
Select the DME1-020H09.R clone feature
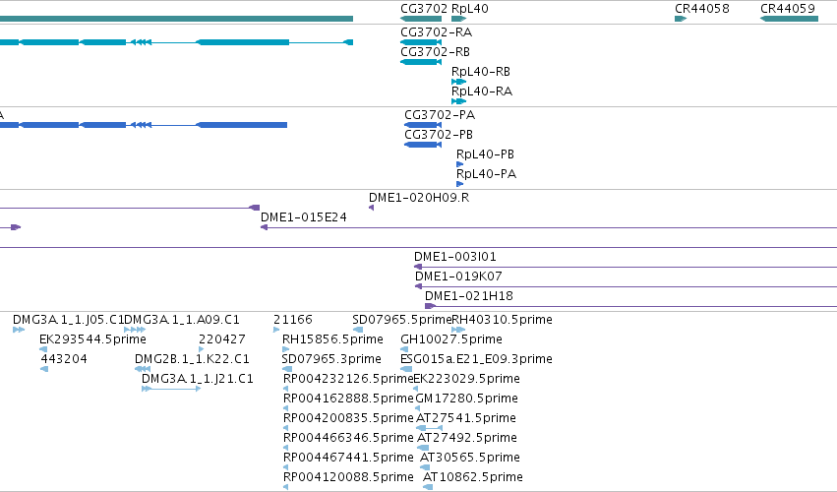pos(371,208)
